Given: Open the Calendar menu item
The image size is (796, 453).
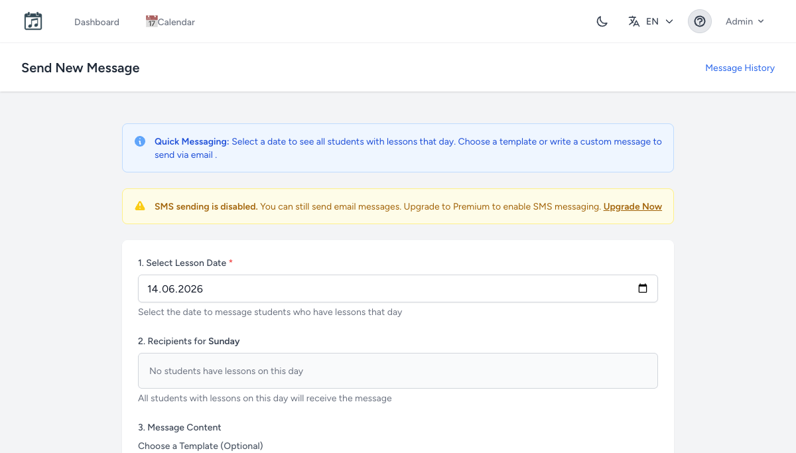Looking at the screenshot, I should (x=170, y=22).
